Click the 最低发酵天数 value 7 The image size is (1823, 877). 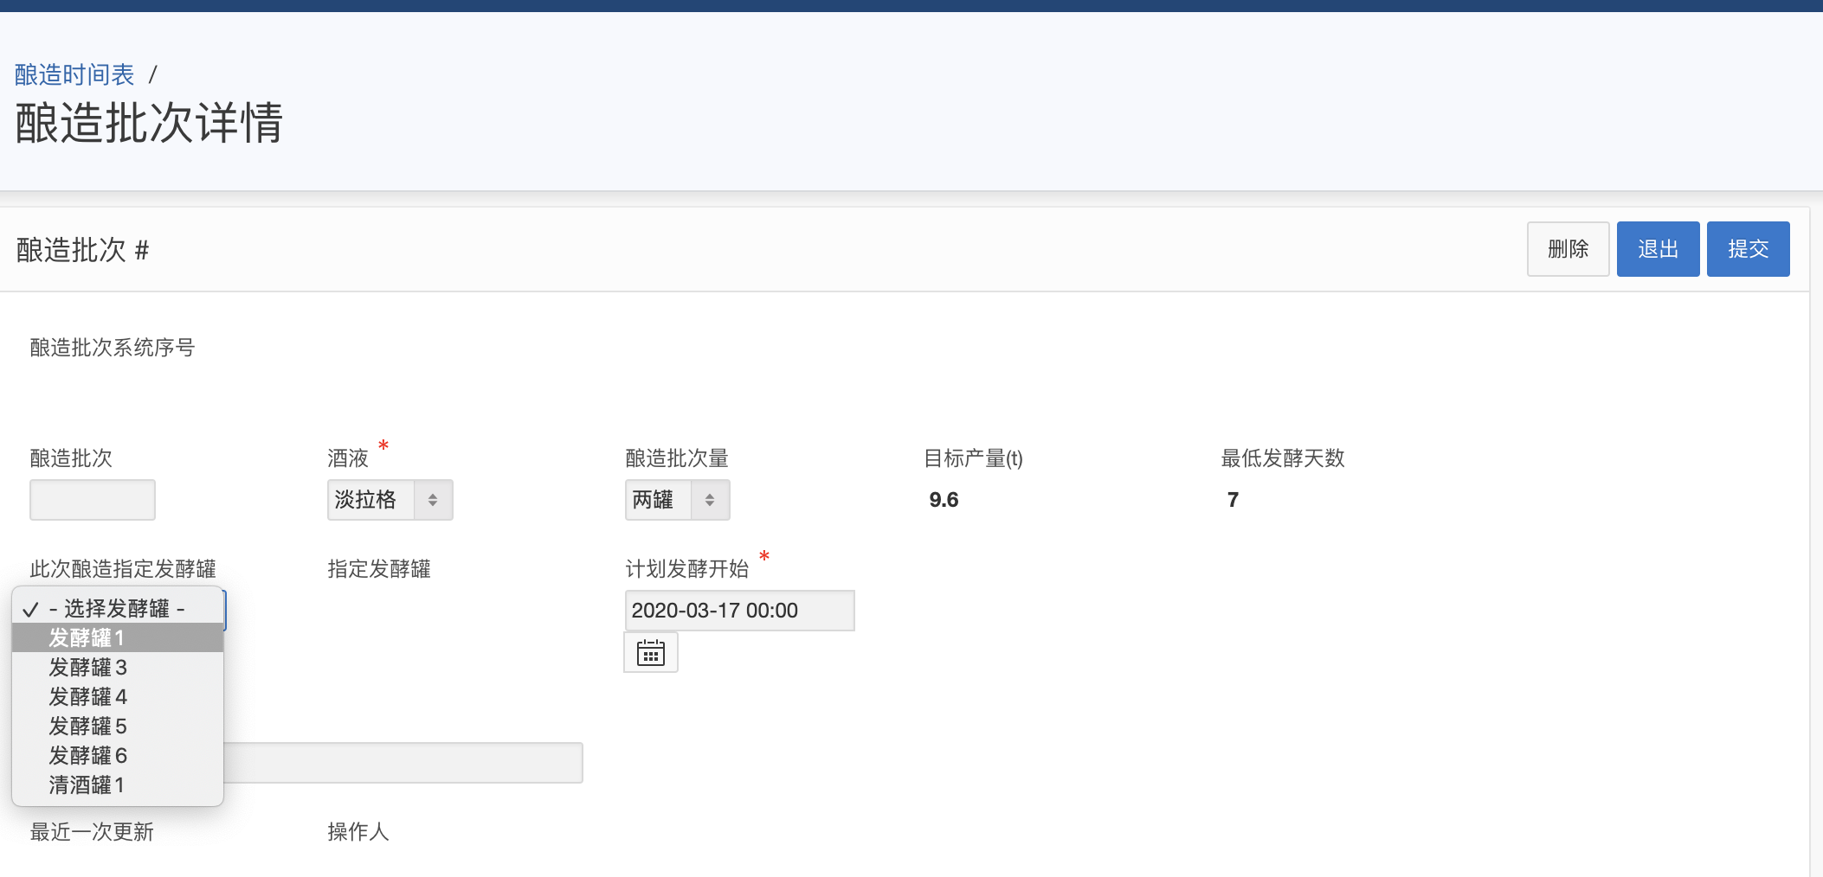[1233, 500]
